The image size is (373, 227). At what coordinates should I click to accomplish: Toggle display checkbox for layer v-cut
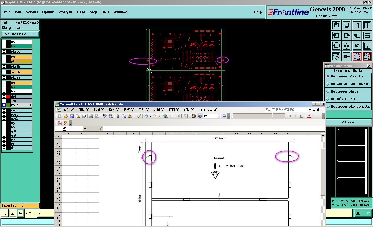tap(4, 110)
